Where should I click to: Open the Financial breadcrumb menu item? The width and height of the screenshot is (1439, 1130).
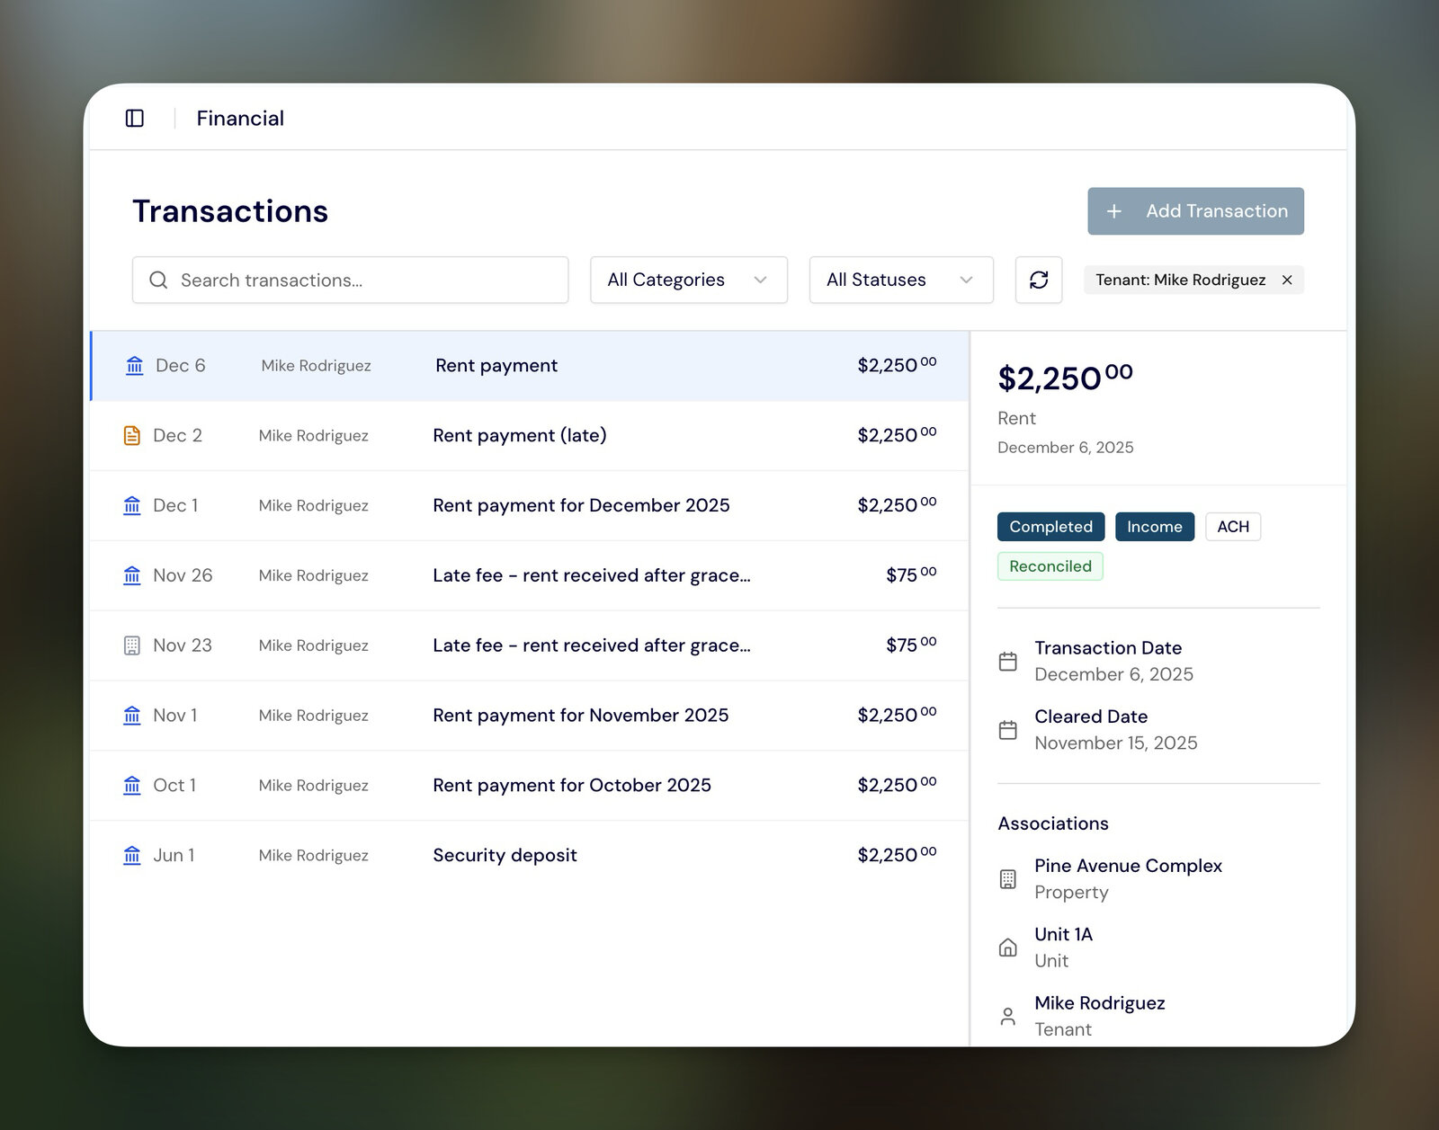(239, 118)
